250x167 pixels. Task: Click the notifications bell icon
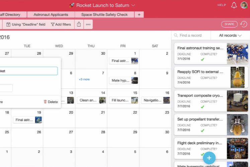(234, 5)
